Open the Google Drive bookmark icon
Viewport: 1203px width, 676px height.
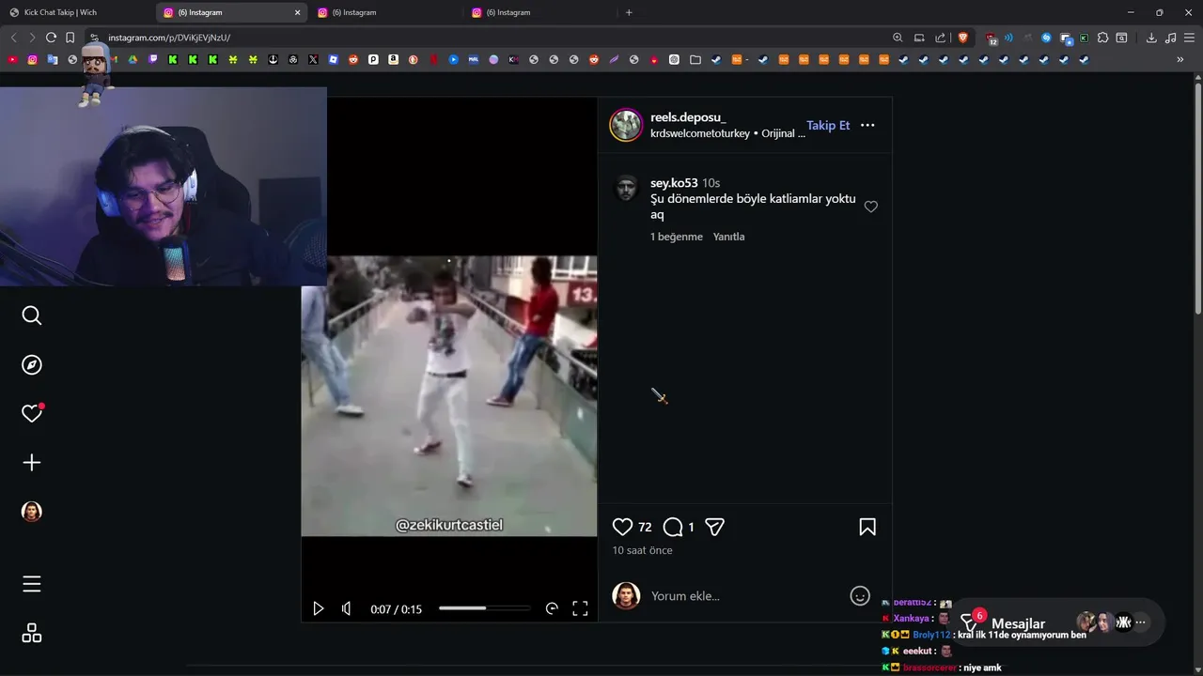point(133,59)
